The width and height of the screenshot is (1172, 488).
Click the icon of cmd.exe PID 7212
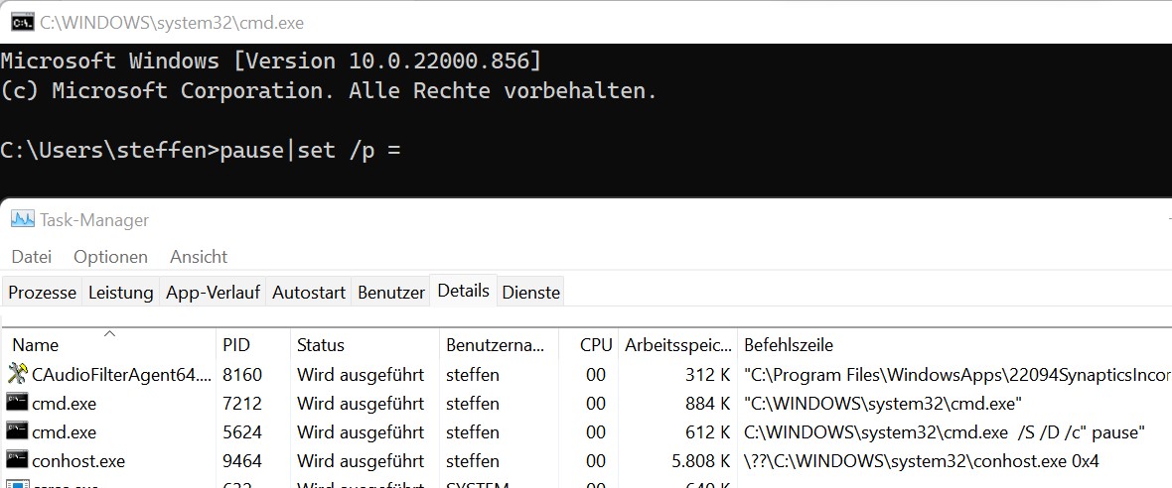pos(17,404)
